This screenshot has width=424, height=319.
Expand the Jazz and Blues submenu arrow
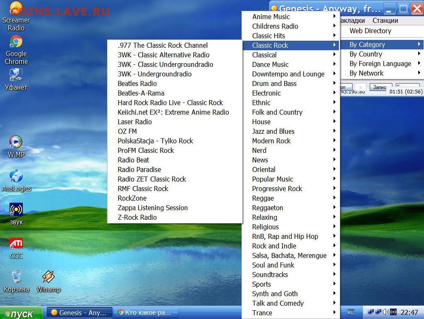(x=334, y=131)
